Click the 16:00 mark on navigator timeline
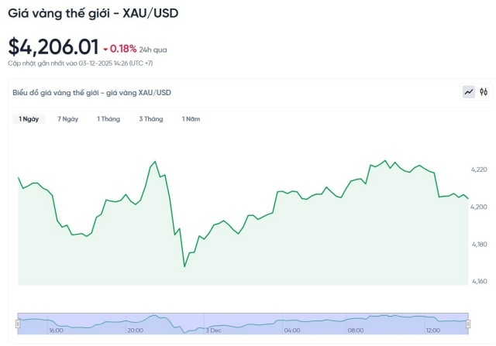This screenshot has width=496, height=346. tap(56, 330)
